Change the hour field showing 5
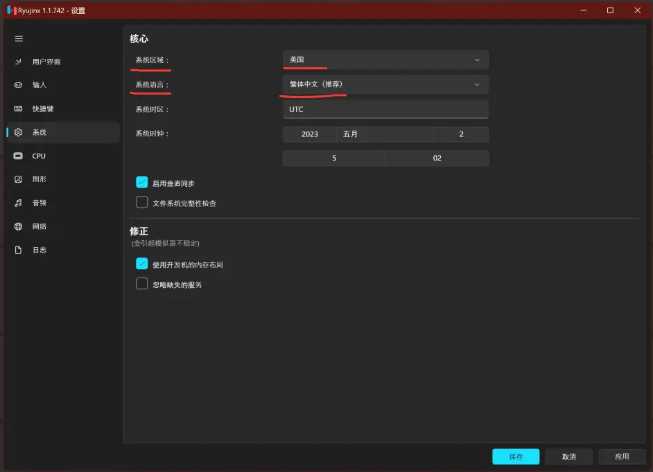653x472 pixels. point(334,158)
